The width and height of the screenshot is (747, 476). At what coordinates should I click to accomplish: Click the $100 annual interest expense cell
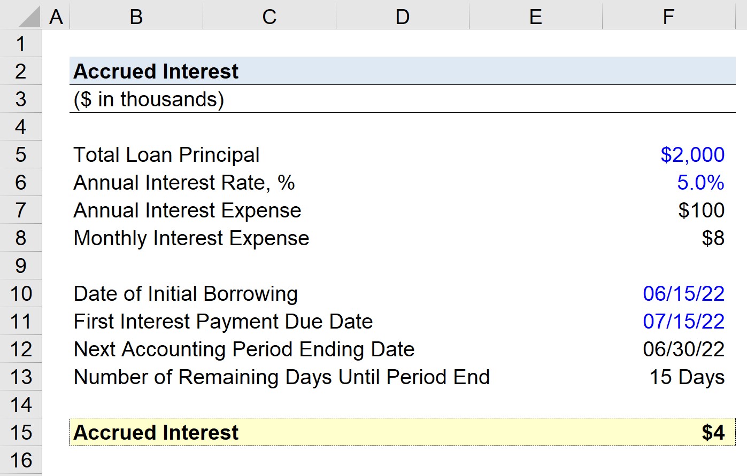700,210
